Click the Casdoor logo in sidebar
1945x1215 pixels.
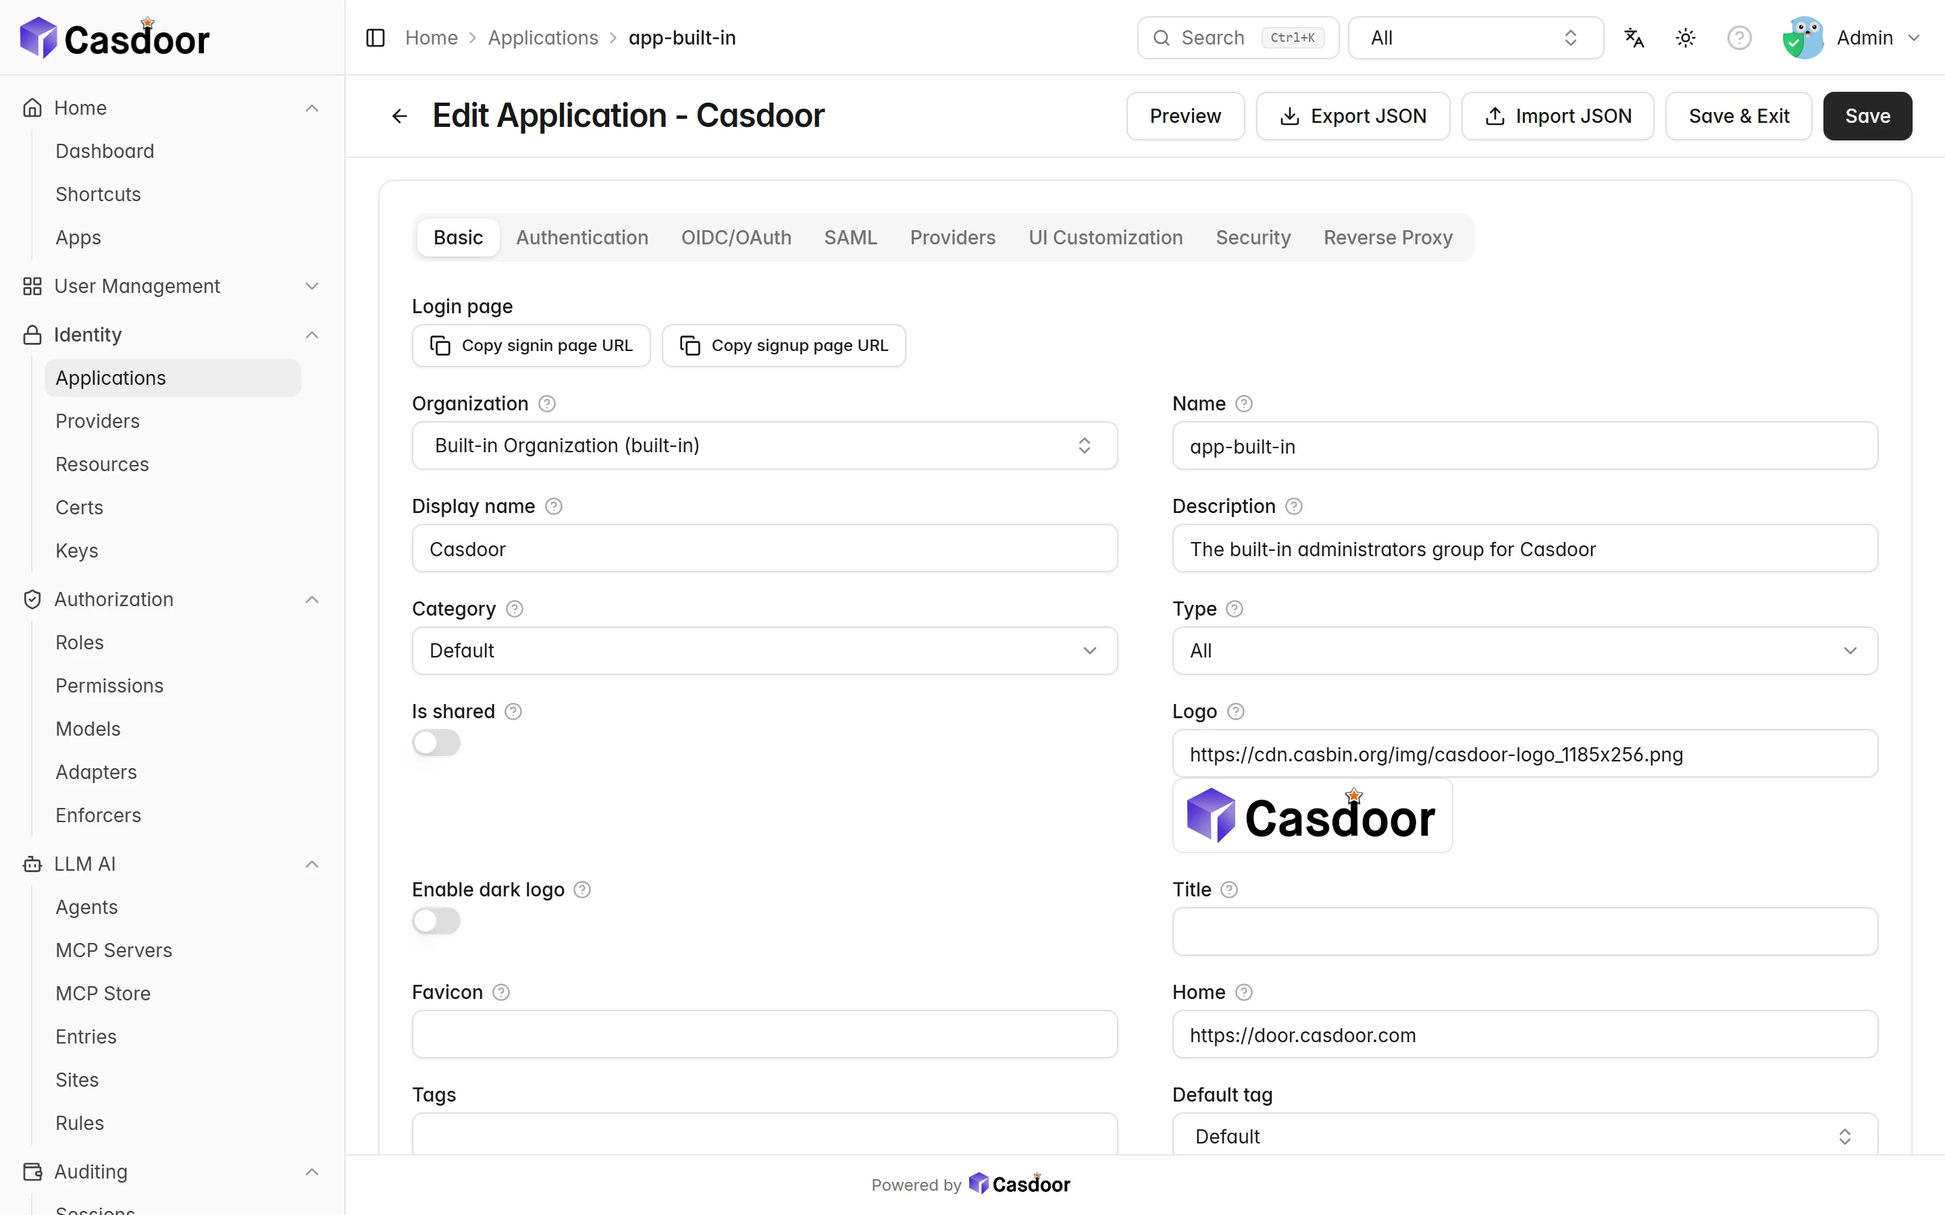click(114, 38)
